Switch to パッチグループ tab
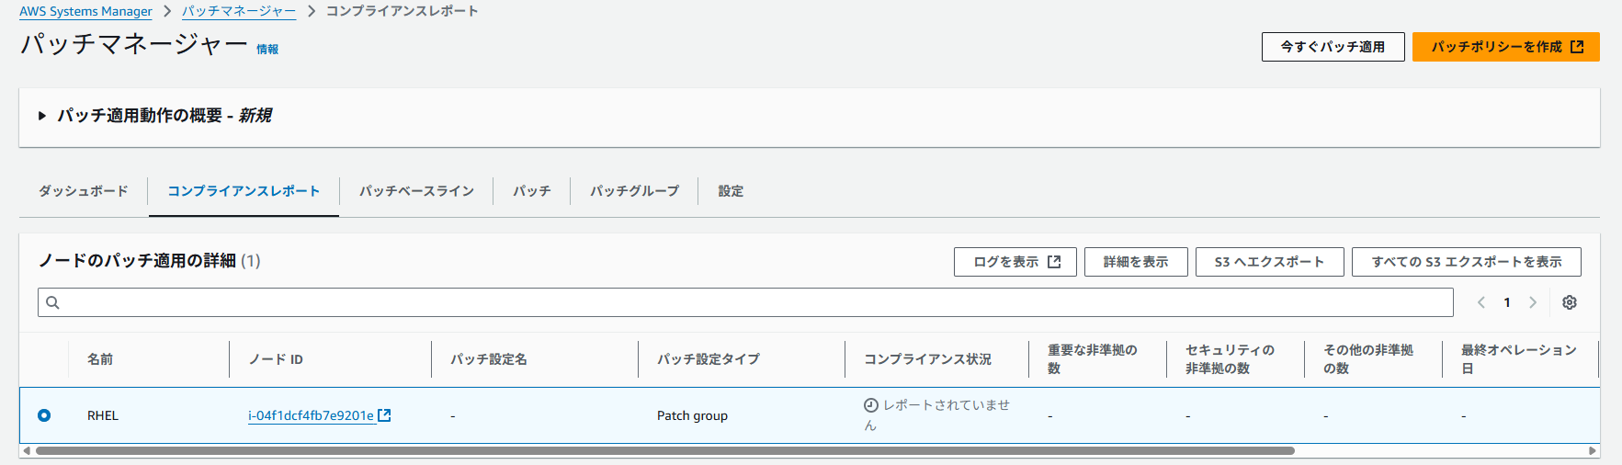The width and height of the screenshot is (1622, 465). (634, 191)
